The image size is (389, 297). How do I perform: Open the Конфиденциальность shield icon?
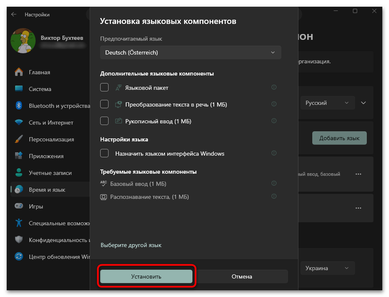click(x=19, y=240)
